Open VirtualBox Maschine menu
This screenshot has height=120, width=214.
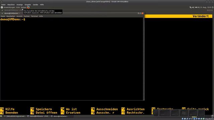click(x=11, y=5)
